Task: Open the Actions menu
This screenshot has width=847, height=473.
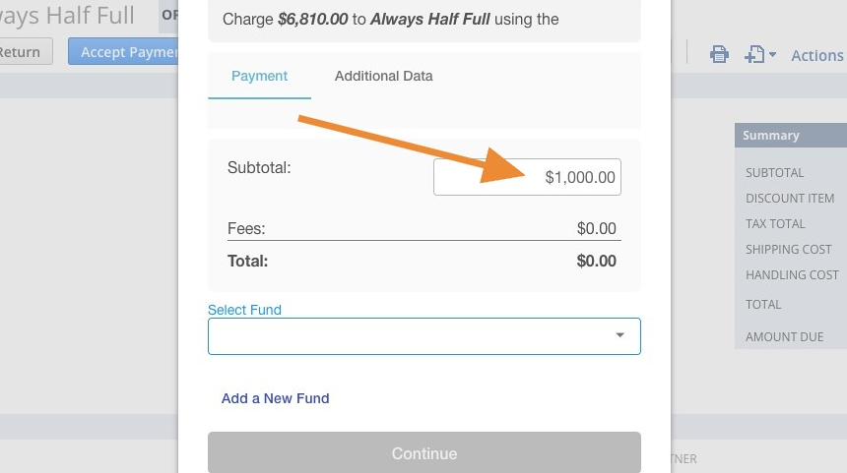Action: (x=817, y=55)
